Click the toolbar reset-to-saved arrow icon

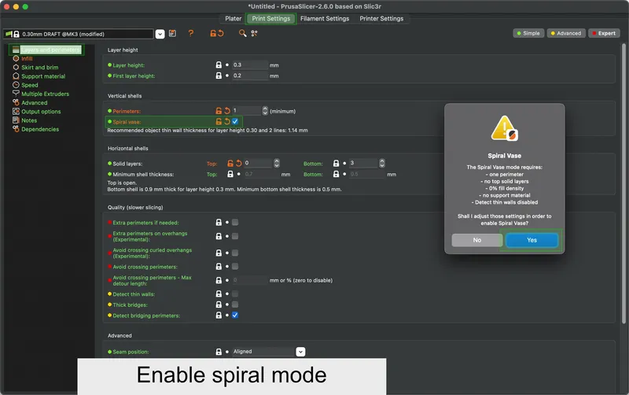tap(221, 33)
